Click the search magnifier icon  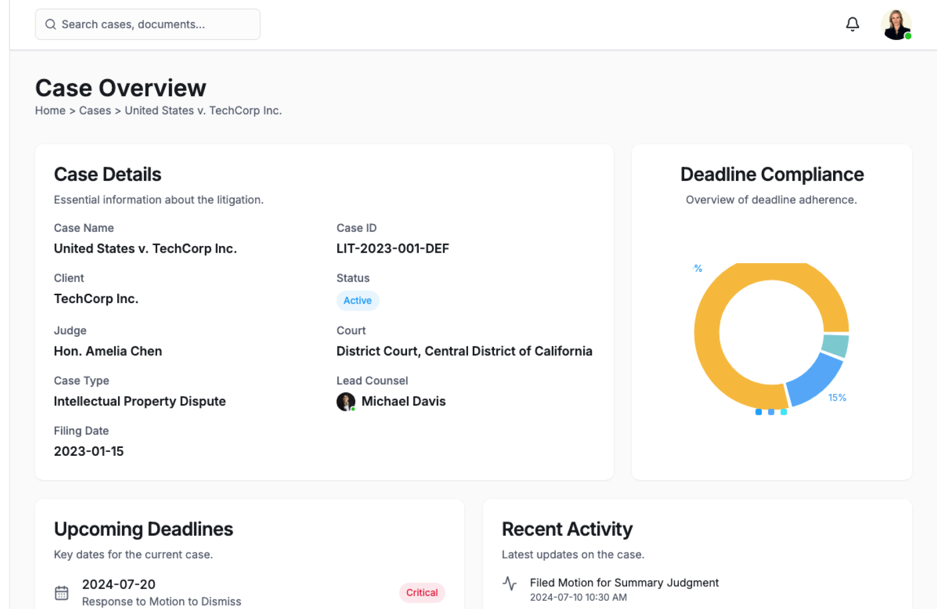[51, 24]
